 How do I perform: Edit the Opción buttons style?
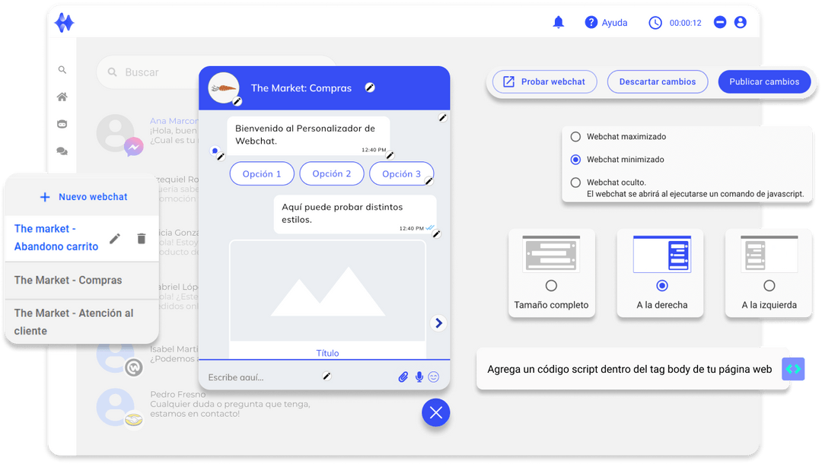tap(429, 181)
